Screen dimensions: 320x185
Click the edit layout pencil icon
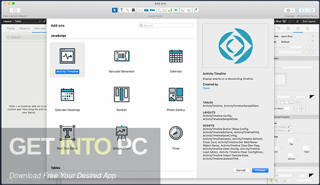pos(44,21)
